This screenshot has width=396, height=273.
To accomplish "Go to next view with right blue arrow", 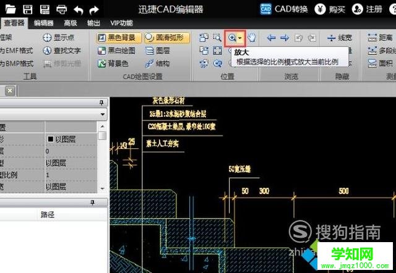I will [x=285, y=38].
